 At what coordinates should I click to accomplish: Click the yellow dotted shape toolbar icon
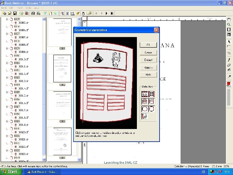pyautogui.click(x=89, y=13)
